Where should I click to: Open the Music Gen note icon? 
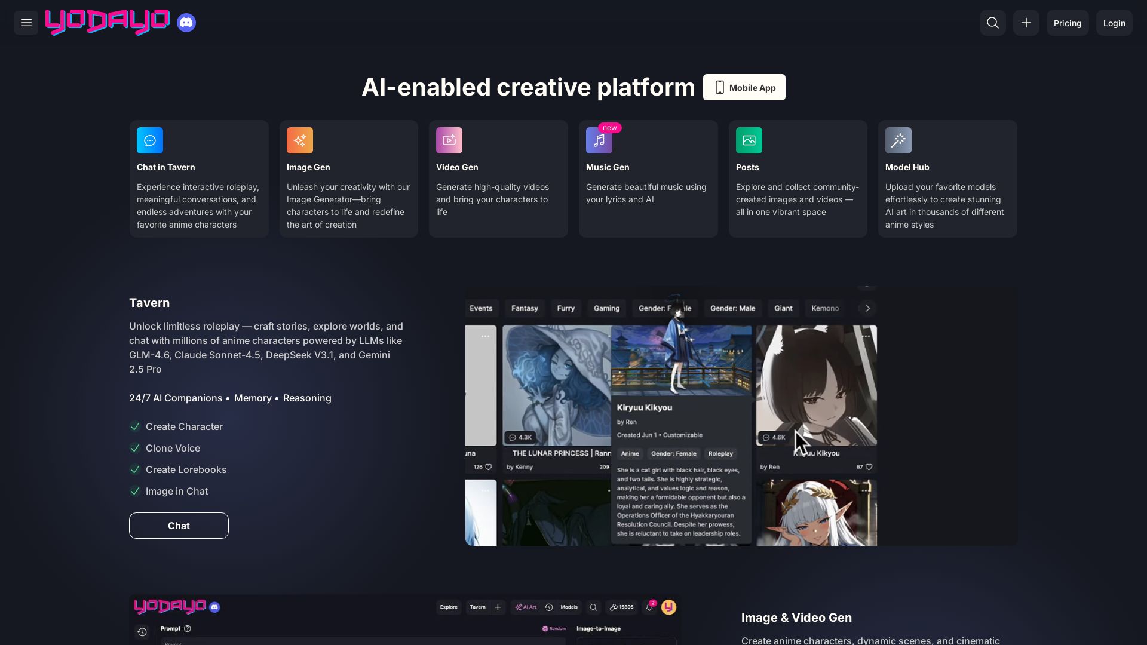pyautogui.click(x=599, y=140)
